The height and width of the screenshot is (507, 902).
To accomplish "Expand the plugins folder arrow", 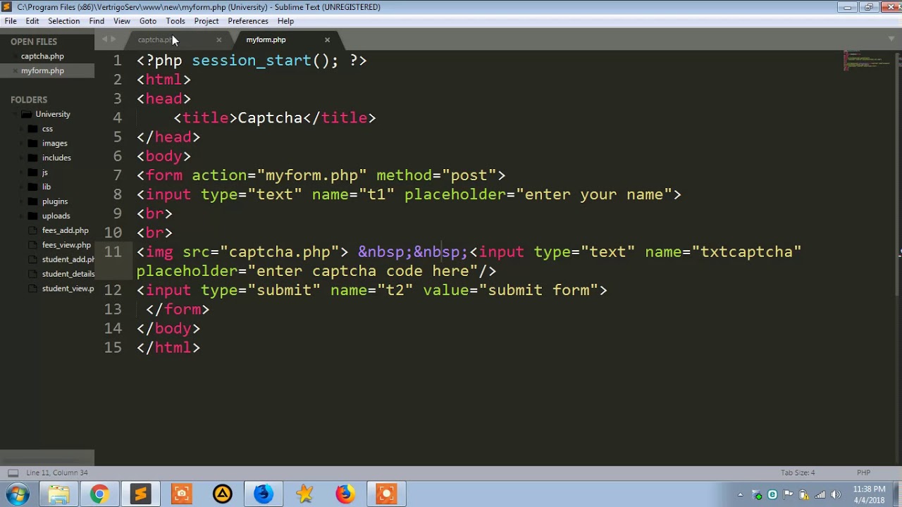I will click(x=23, y=201).
